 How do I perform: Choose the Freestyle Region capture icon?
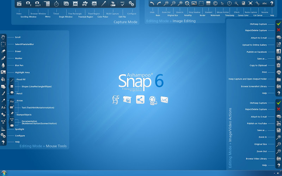pyautogui.click(x=85, y=4)
